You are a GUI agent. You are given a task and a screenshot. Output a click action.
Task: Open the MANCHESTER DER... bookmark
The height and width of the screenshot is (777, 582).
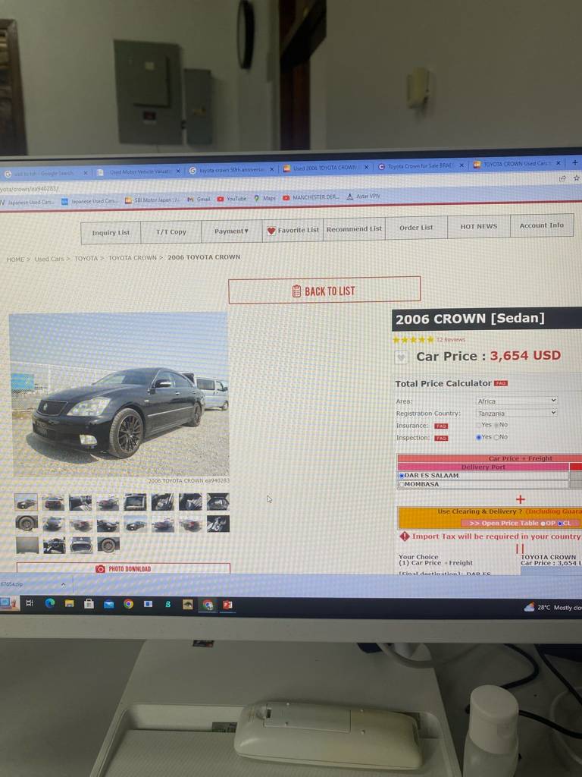point(311,197)
